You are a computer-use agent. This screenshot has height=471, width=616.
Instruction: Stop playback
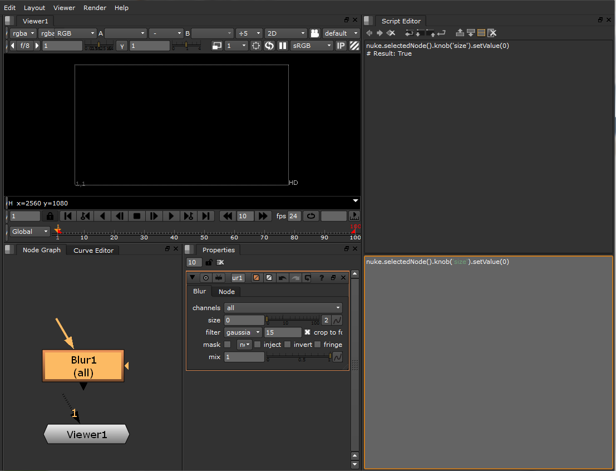click(x=137, y=216)
